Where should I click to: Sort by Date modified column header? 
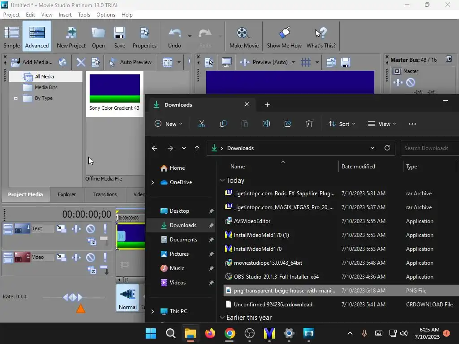[x=358, y=167]
